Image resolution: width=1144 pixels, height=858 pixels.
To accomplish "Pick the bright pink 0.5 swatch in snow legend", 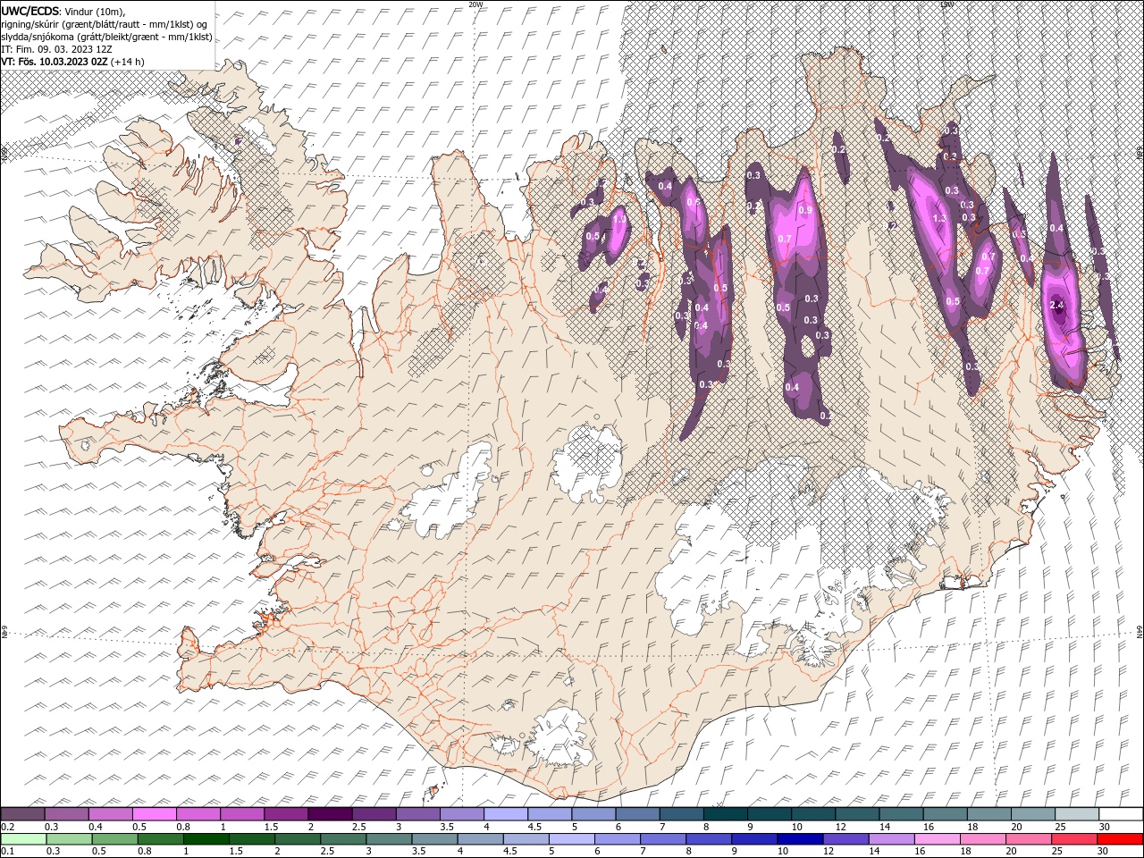I will click(154, 814).
